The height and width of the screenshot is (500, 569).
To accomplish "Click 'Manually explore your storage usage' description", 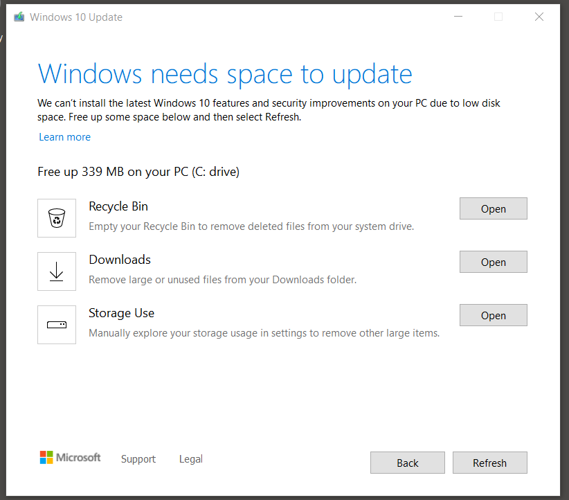I will tap(264, 333).
